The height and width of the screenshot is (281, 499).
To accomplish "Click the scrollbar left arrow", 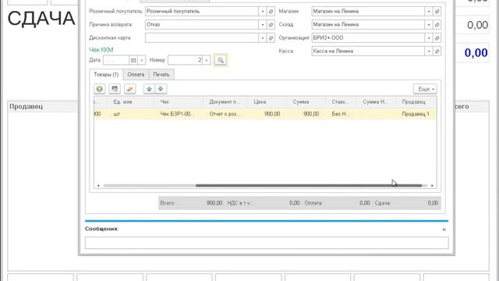I will point(98,186).
